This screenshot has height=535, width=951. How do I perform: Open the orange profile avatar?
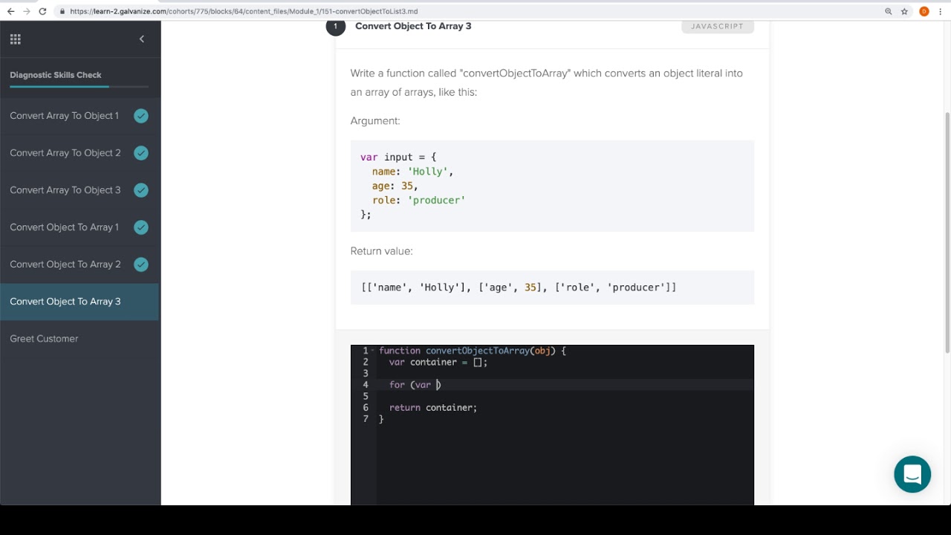point(924,11)
